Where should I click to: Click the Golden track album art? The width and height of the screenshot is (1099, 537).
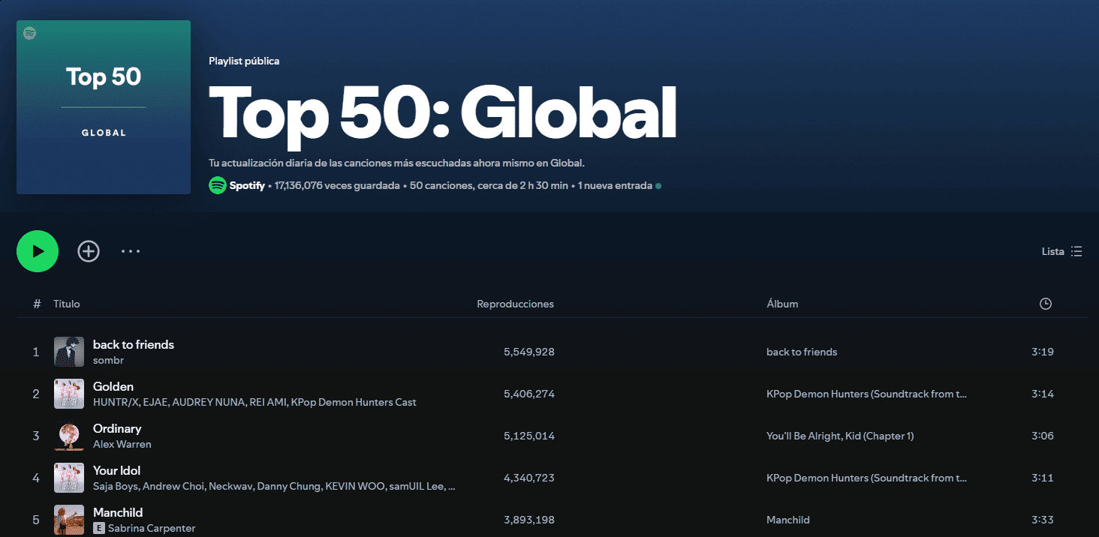pyautogui.click(x=69, y=394)
